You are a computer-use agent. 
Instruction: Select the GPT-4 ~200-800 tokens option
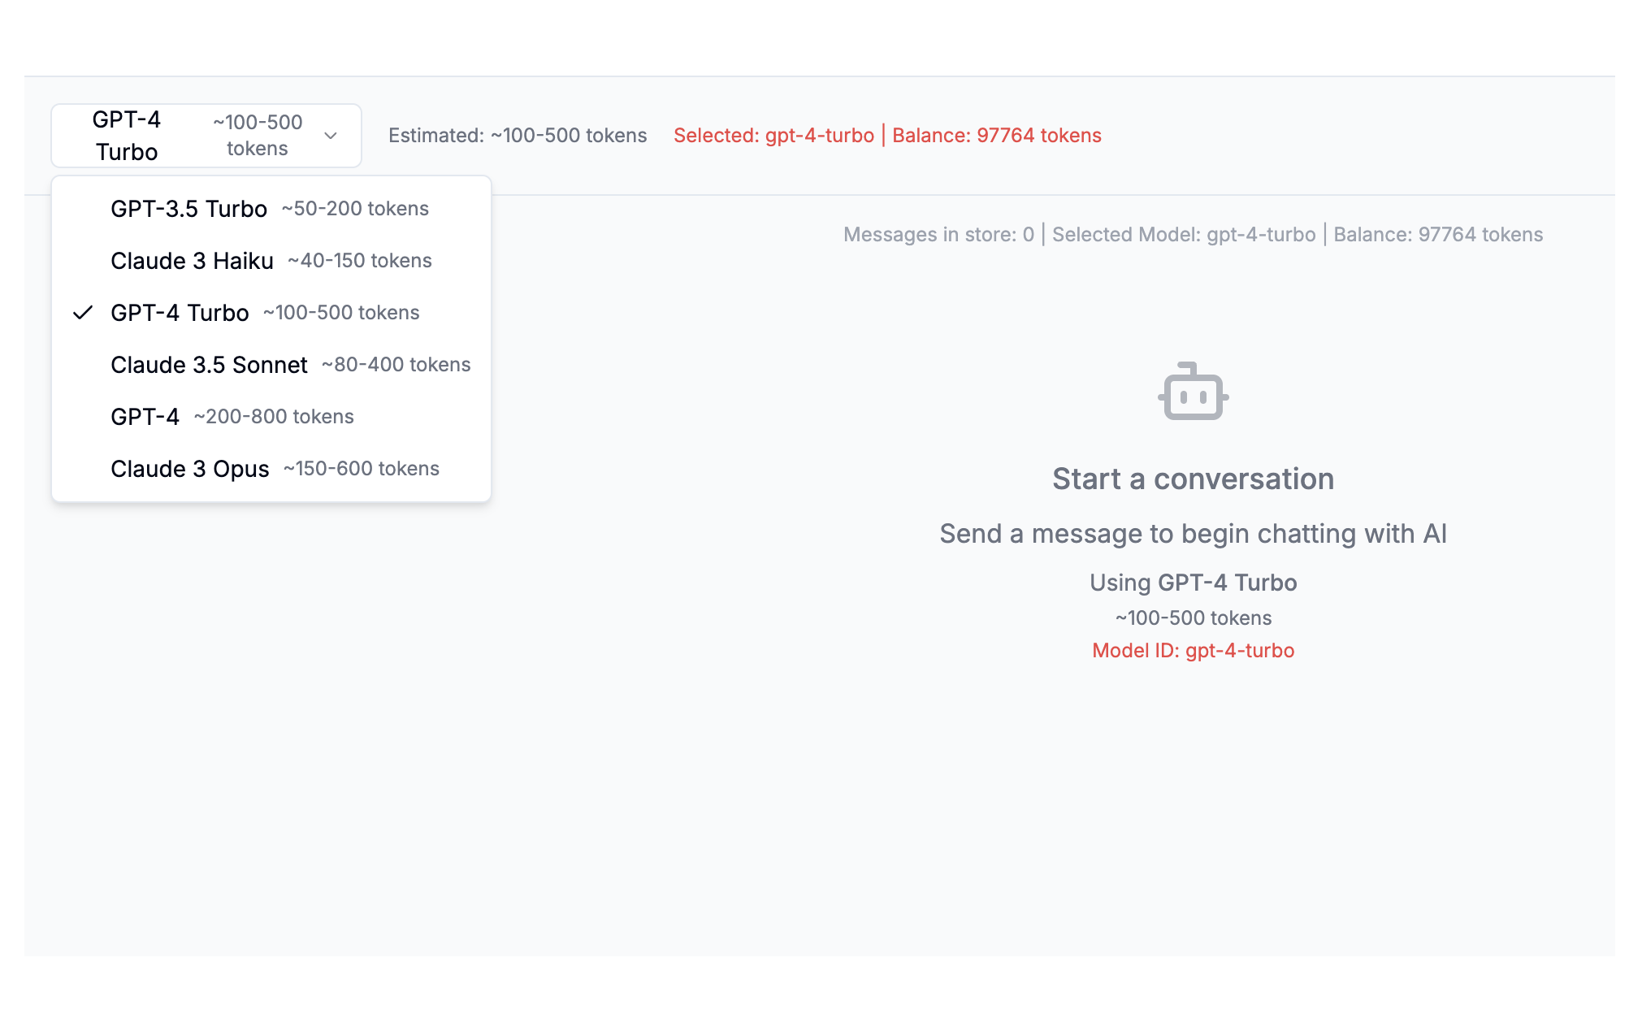click(x=271, y=417)
